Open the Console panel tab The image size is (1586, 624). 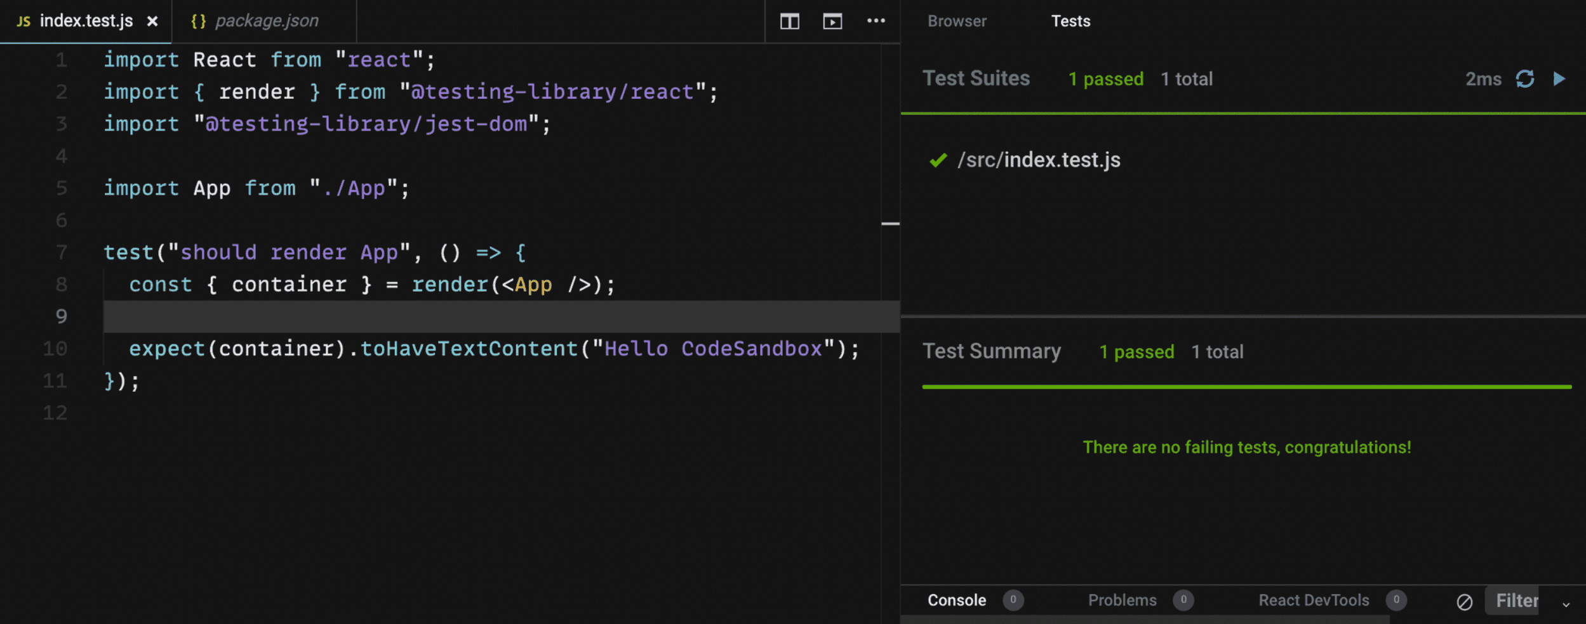pyautogui.click(x=957, y=600)
